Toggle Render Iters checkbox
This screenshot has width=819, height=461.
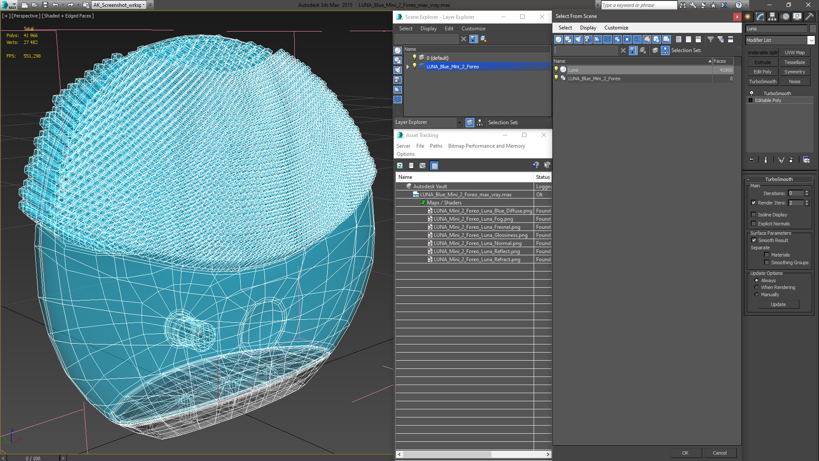[x=753, y=203]
